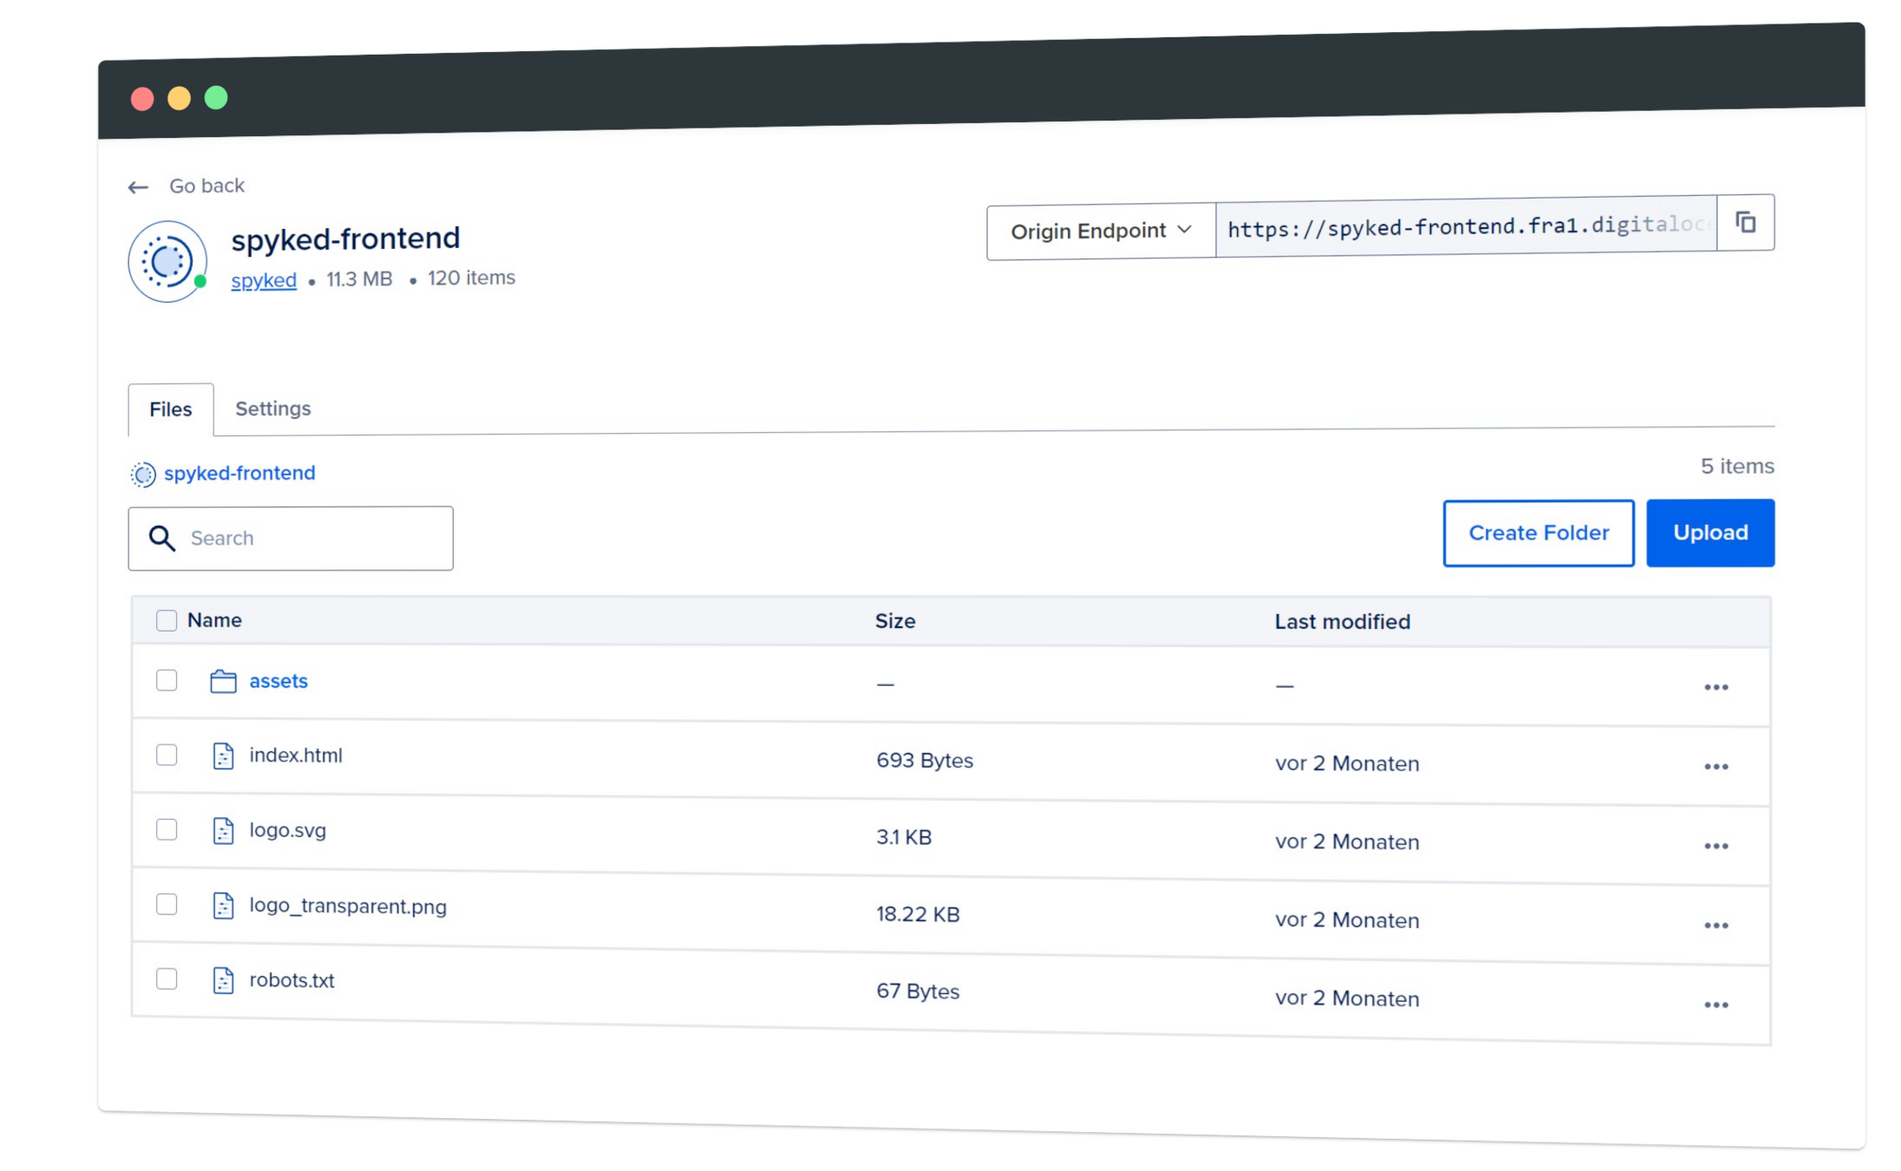Open three-dot menu for robots.txt

tap(1715, 1005)
